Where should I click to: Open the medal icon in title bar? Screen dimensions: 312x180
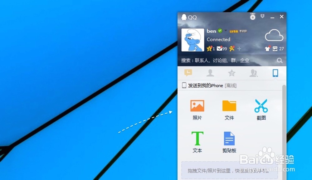coord(253,17)
